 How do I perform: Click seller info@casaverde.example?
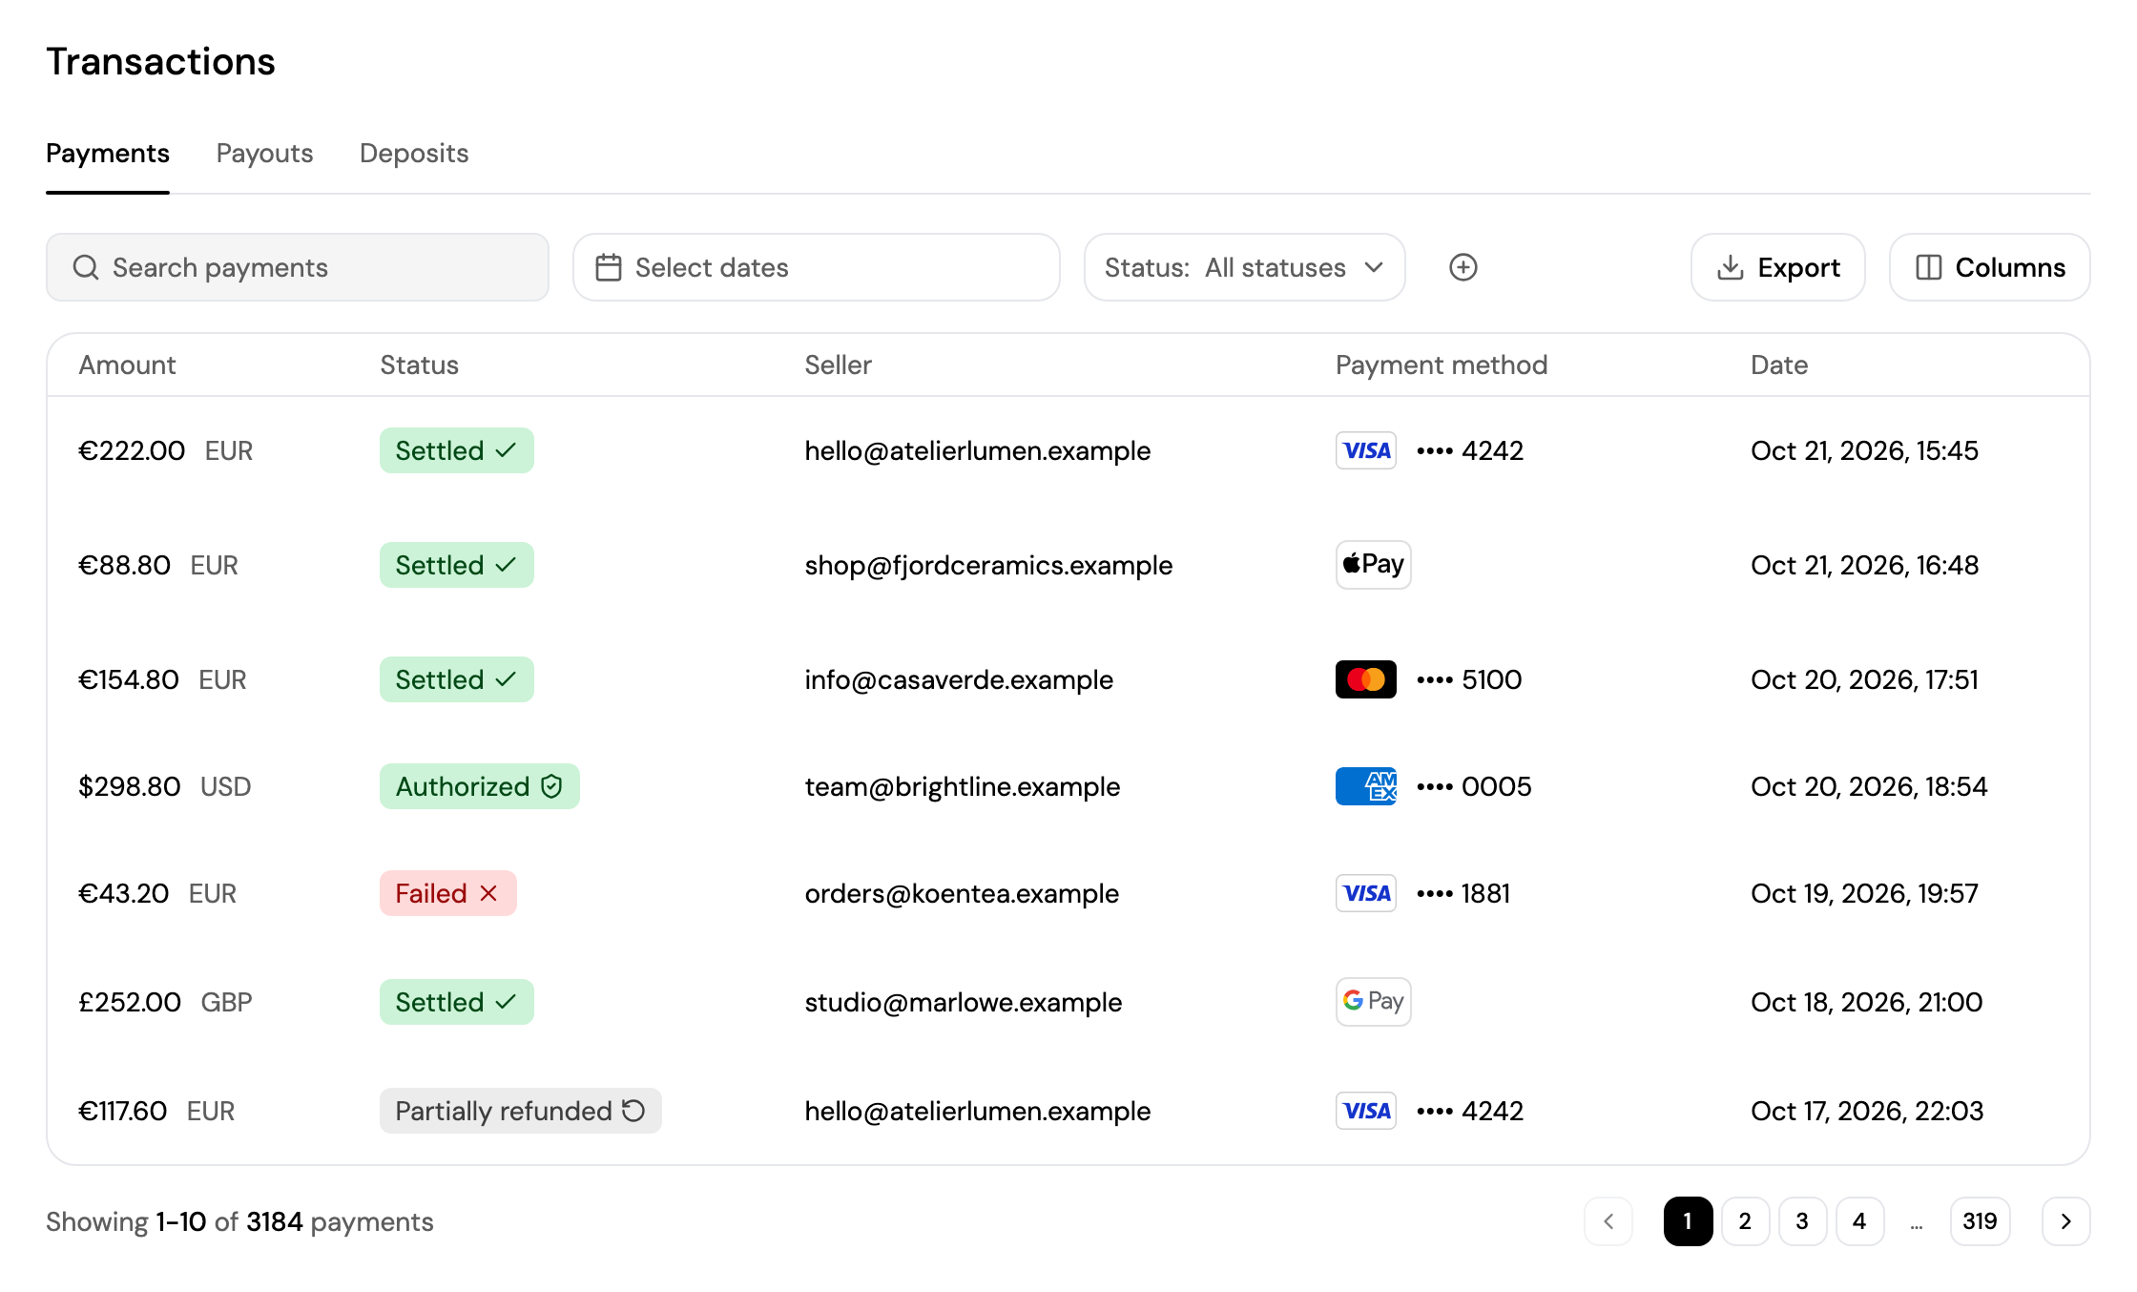click(x=959, y=679)
